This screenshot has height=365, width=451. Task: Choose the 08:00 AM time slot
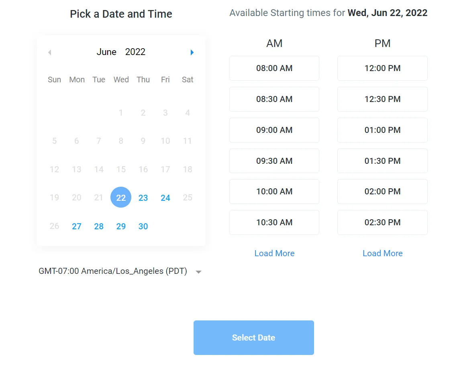(274, 68)
